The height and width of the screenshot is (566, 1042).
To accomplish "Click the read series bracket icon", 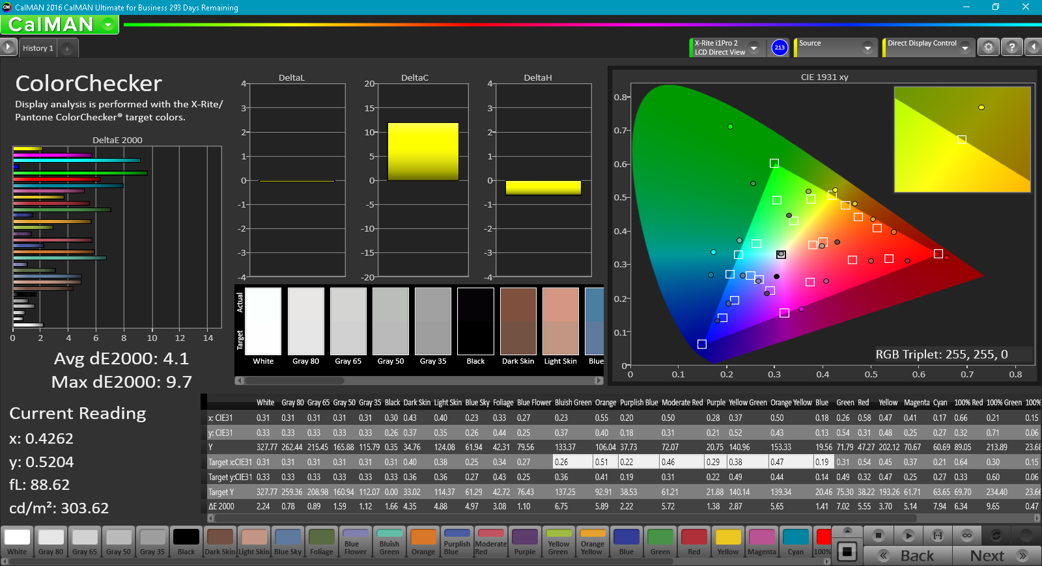I will click(x=938, y=535).
